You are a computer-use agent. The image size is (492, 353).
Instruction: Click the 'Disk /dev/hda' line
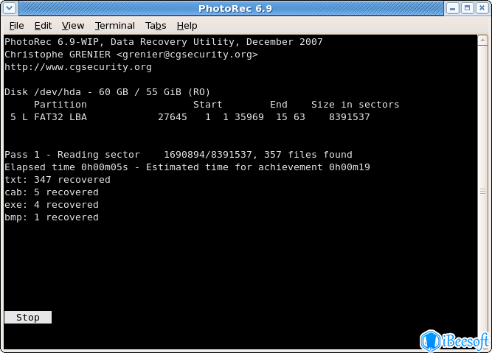[107, 92]
